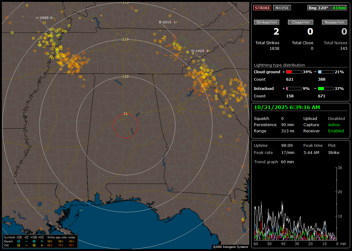Click the 125 mile range ring label
The height and width of the screenshot is (251, 352).
(125, 76)
